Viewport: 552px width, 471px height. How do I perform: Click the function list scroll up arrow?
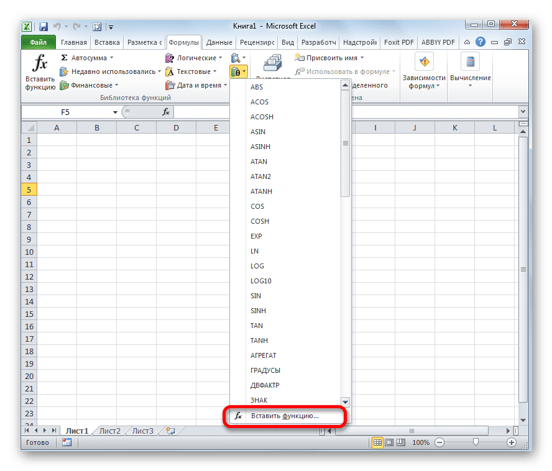346,85
